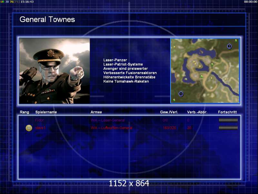The width and height of the screenshot is (258, 194).
Task: Click the Spielername column header
Action: tap(46, 112)
